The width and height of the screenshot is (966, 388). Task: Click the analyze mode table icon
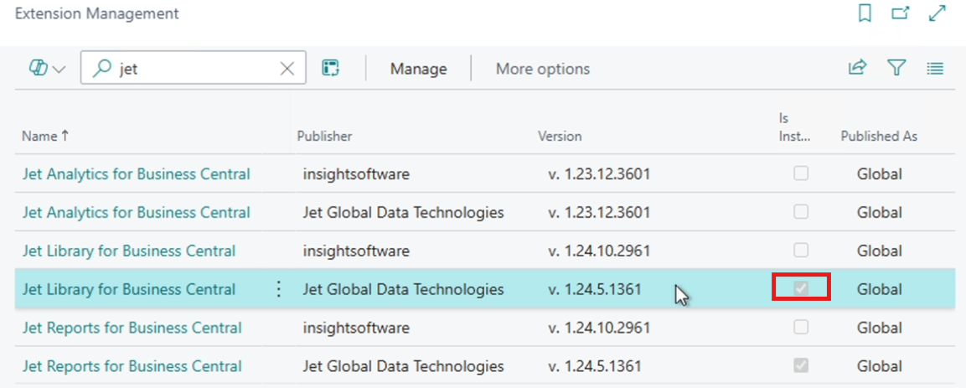pos(332,69)
